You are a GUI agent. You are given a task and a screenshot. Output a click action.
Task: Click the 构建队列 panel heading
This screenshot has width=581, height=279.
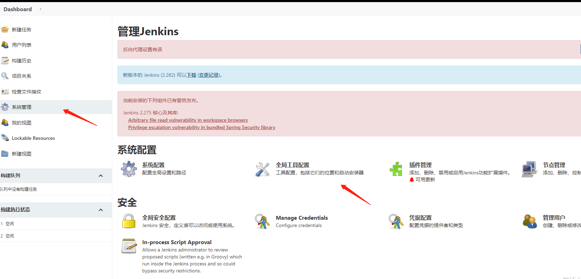[x=10, y=175]
